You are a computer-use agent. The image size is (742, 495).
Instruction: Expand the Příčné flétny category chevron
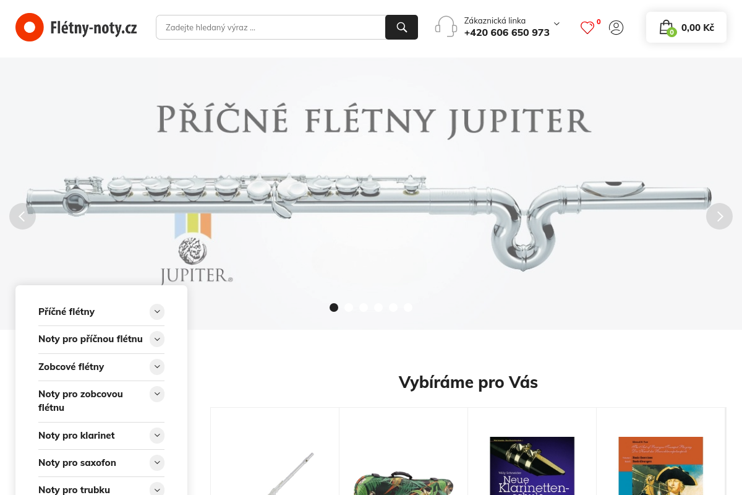157,311
